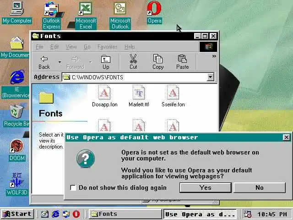The image size is (293, 220).
Task: Select the Marlett.ttf font file
Action: (x=139, y=96)
